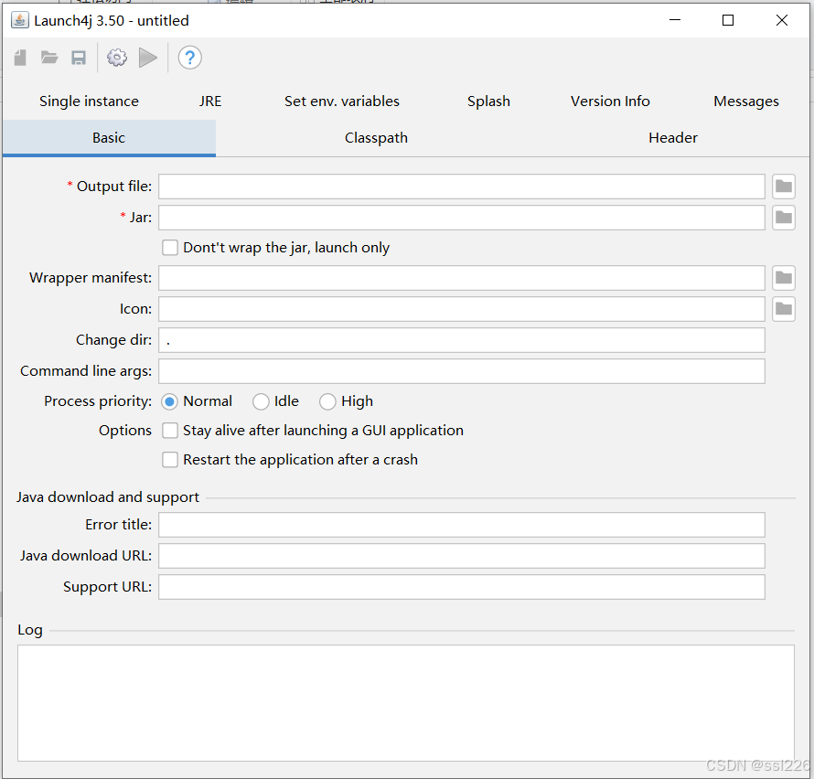The width and height of the screenshot is (814, 779).
Task: Click the Error title field
Action: point(462,525)
